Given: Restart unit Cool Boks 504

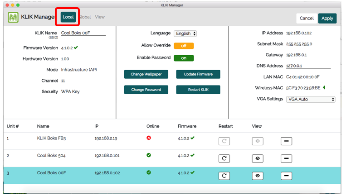Looking at the screenshot, I should [x=224, y=158].
